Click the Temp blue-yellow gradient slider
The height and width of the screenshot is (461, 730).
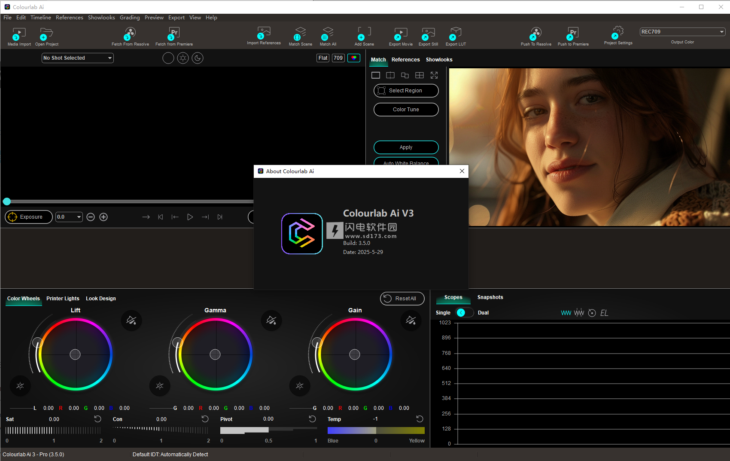pos(376,430)
